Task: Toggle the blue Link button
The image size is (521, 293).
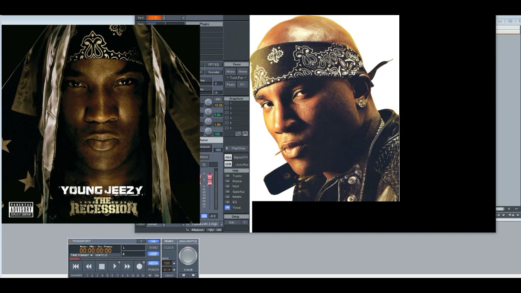Action: pyautogui.click(x=204, y=216)
